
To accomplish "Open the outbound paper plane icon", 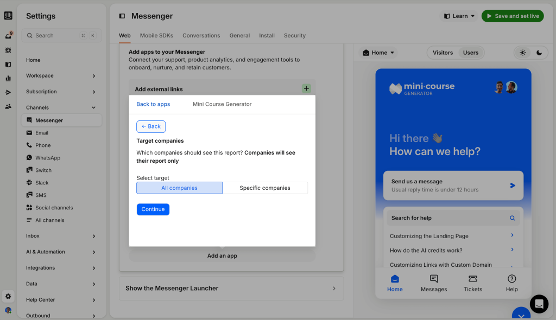I will coord(8,93).
